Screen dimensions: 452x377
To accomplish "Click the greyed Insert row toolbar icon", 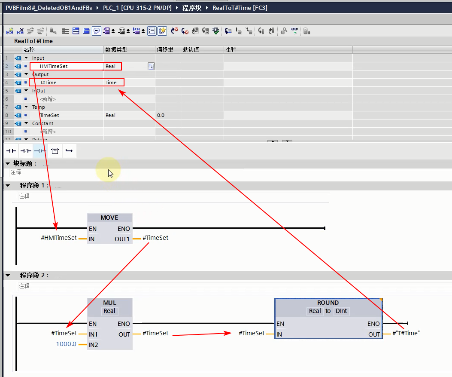I will click(30, 31).
